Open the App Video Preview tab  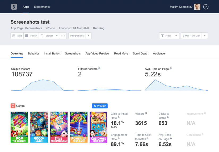tap(97, 53)
